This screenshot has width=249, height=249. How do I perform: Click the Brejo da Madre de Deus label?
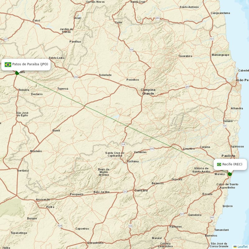point(104,172)
